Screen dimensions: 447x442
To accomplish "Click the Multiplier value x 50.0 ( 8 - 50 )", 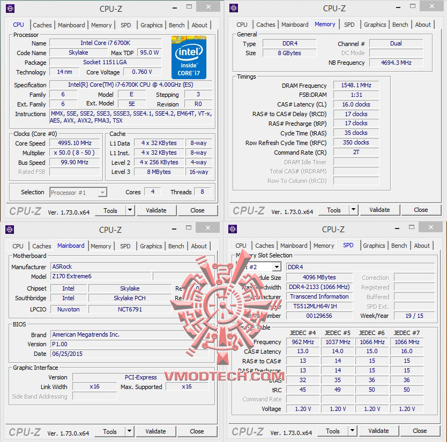I will tap(74, 153).
